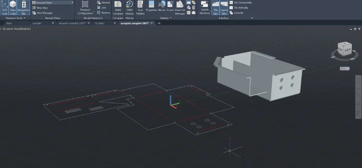
Task: Click the Join viewports button
Action: 102,7
